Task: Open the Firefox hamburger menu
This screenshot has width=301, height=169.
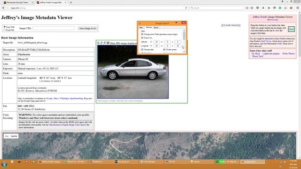Action: 298,8
